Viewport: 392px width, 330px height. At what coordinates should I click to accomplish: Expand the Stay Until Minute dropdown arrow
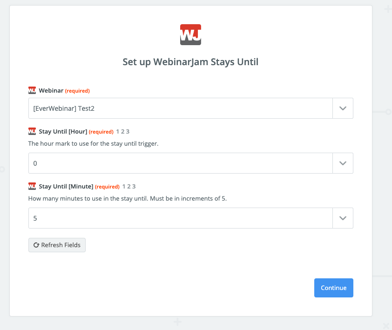[343, 218]
